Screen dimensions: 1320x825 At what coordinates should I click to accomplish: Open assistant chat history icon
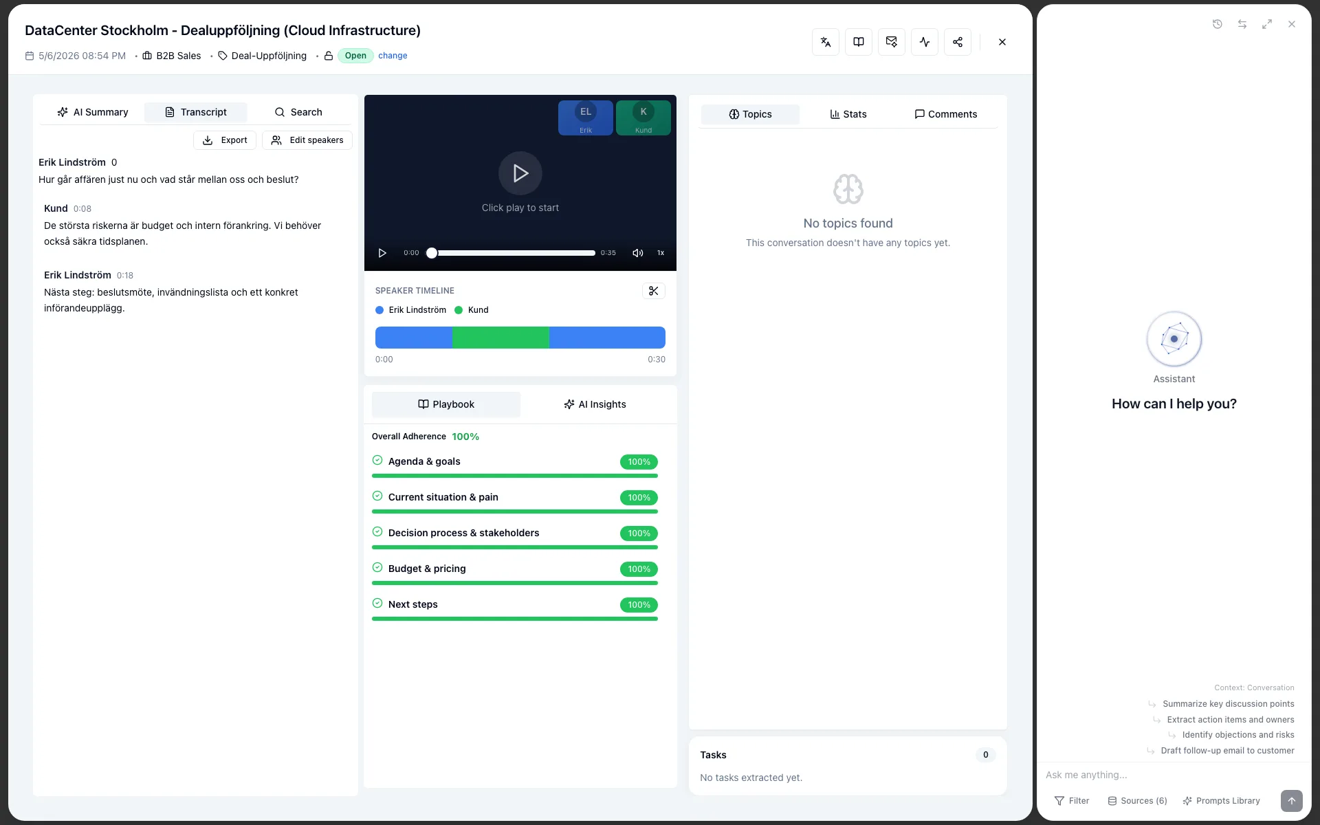[x=1218, y=24]
